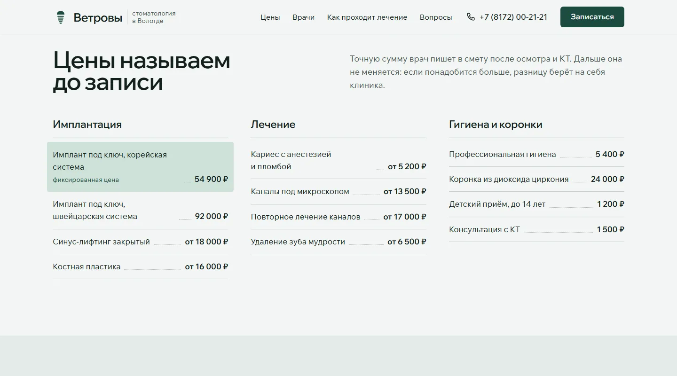Open the Цены menu item
Screen dimensions: 677x376
pos(270,17)
